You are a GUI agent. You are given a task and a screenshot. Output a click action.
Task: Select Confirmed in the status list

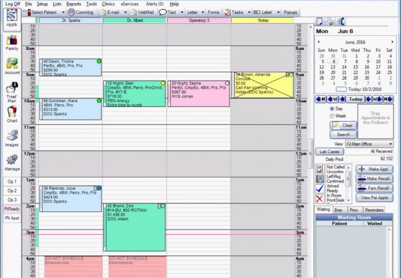coord(335,181)
